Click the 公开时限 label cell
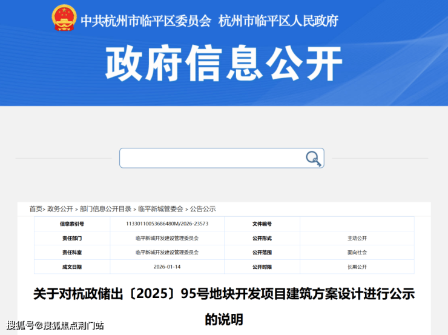This screenshot has width=448, height=335. click(x=262, y=267)
